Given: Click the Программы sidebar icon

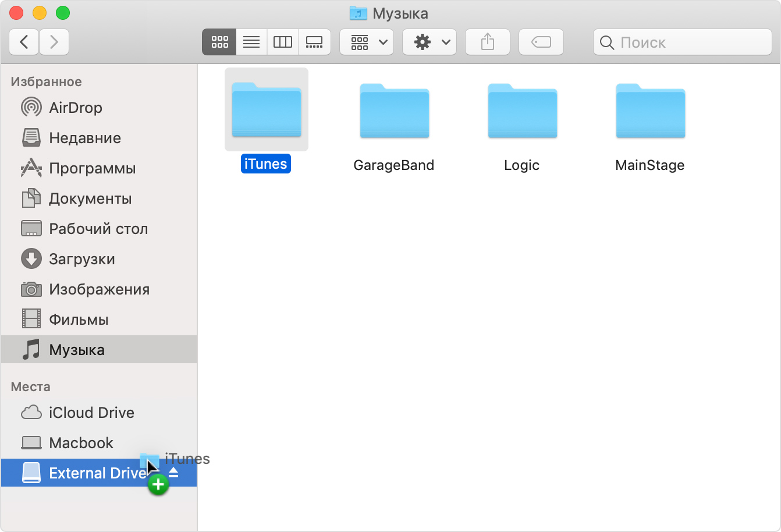Looking at the screenshot, I should coord(31,168).
